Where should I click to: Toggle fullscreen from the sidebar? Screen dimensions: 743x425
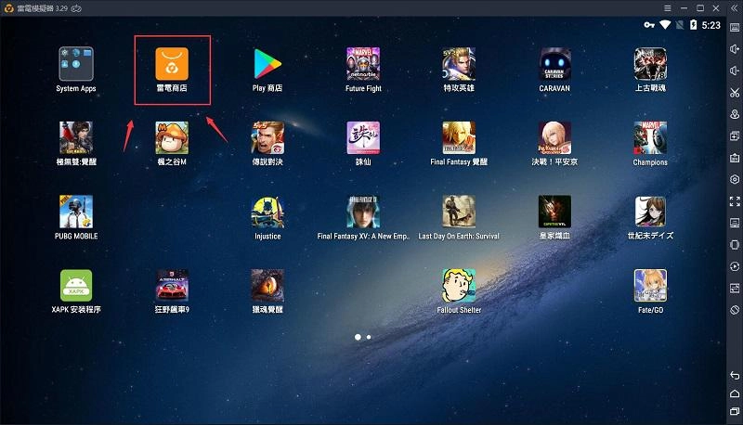(735, 201)
